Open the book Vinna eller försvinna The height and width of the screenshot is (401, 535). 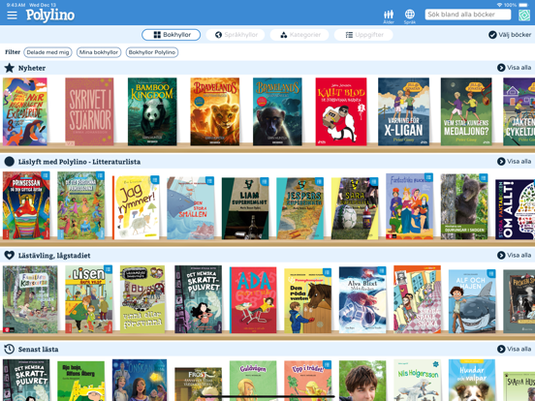pyautogui.click(x=142, y=299)
